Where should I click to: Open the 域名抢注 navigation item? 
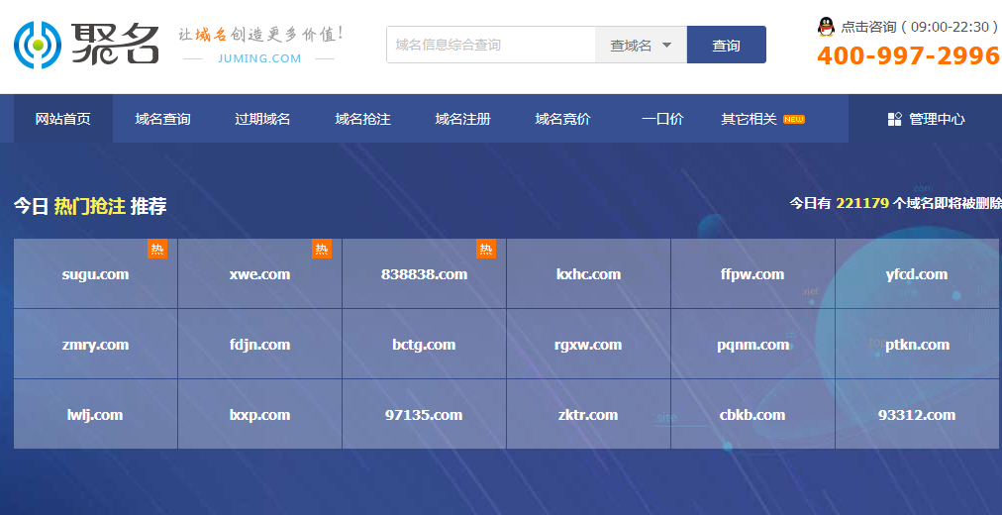pyautogui.click(x=362, y=119)
